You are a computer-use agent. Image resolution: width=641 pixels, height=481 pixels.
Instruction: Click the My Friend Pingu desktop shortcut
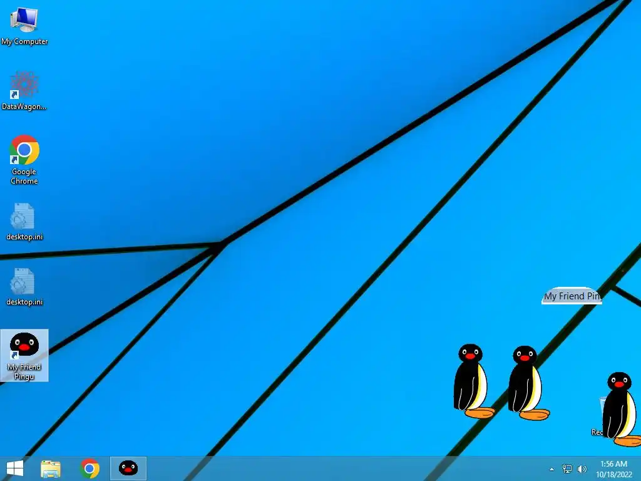(x=24, y=356)
